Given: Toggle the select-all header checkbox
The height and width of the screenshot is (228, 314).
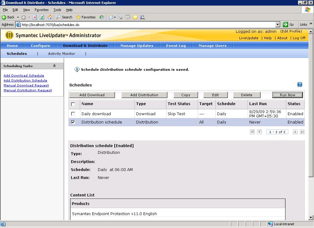Looking at the screenshot, I should click(x=73, y=104).
